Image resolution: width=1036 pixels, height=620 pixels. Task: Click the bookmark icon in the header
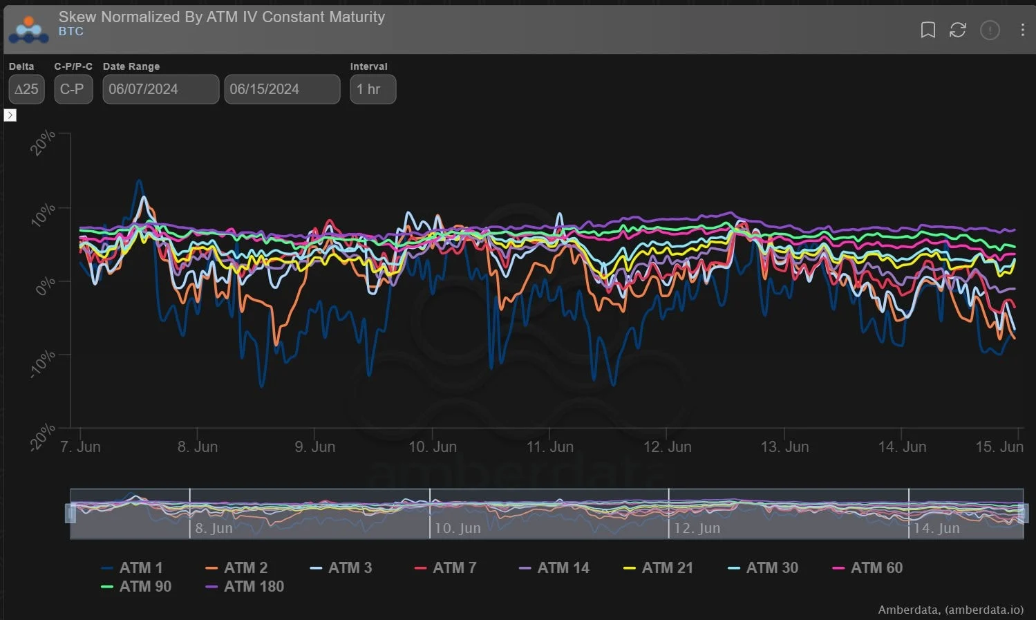(927, 30)
